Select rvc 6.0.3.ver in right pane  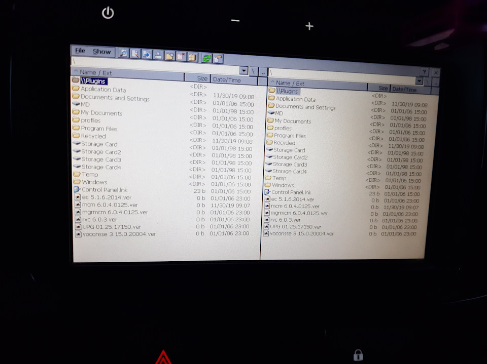(x=283, y=220)
